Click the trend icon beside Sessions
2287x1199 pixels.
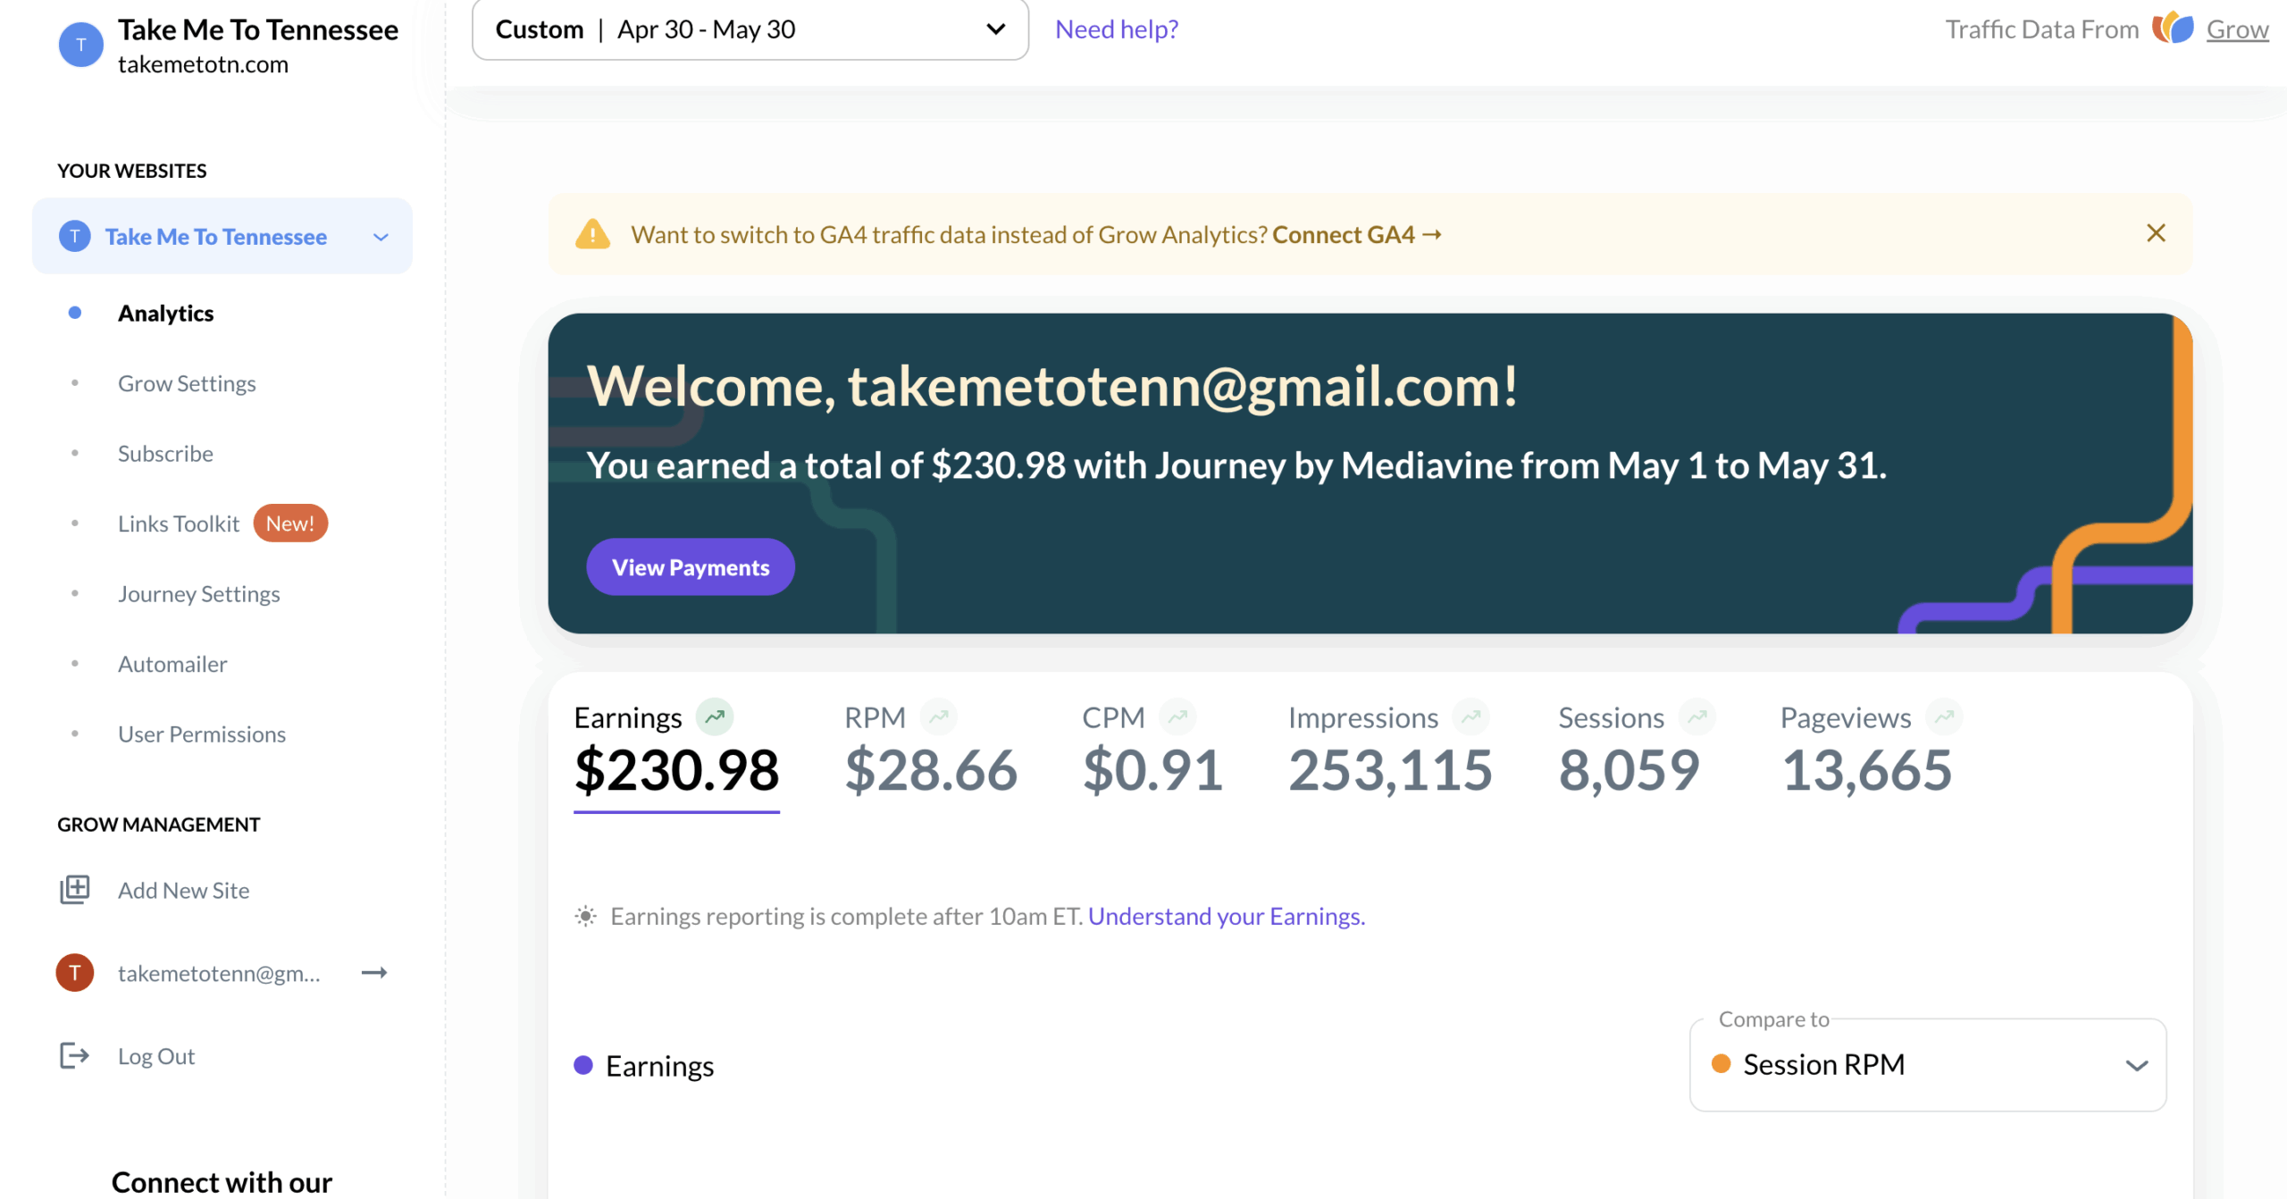pos(1696,717)
